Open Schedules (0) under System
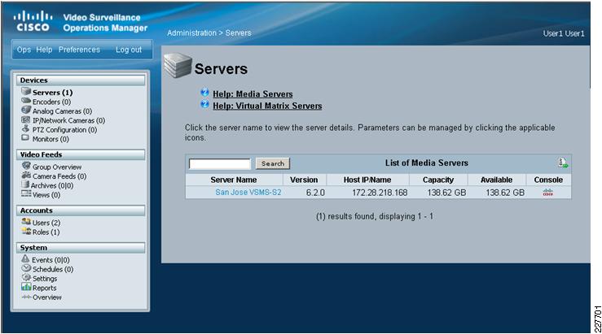 (x=53, y=269)
